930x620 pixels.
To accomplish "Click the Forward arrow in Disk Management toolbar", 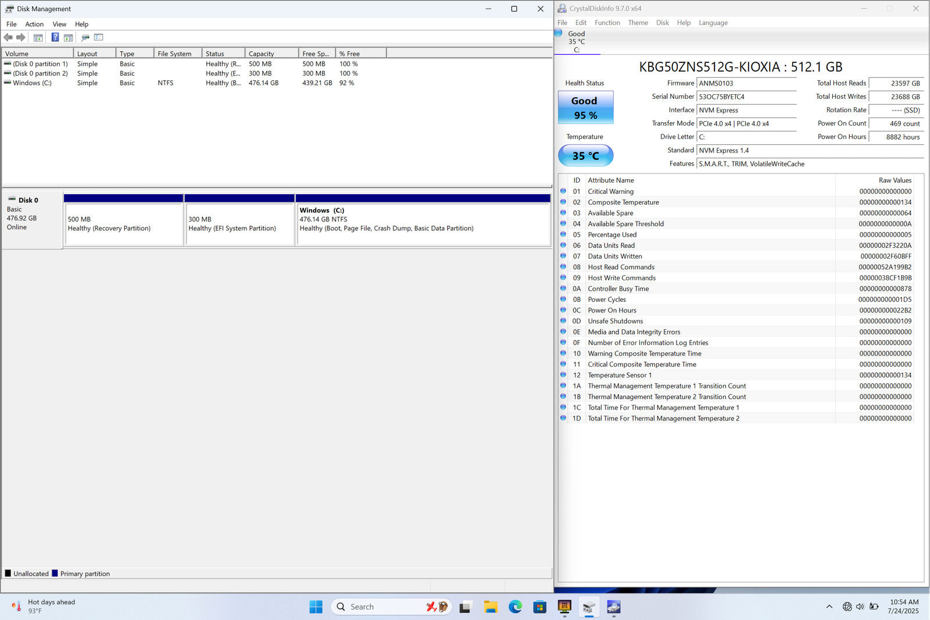I will point(21,37).
